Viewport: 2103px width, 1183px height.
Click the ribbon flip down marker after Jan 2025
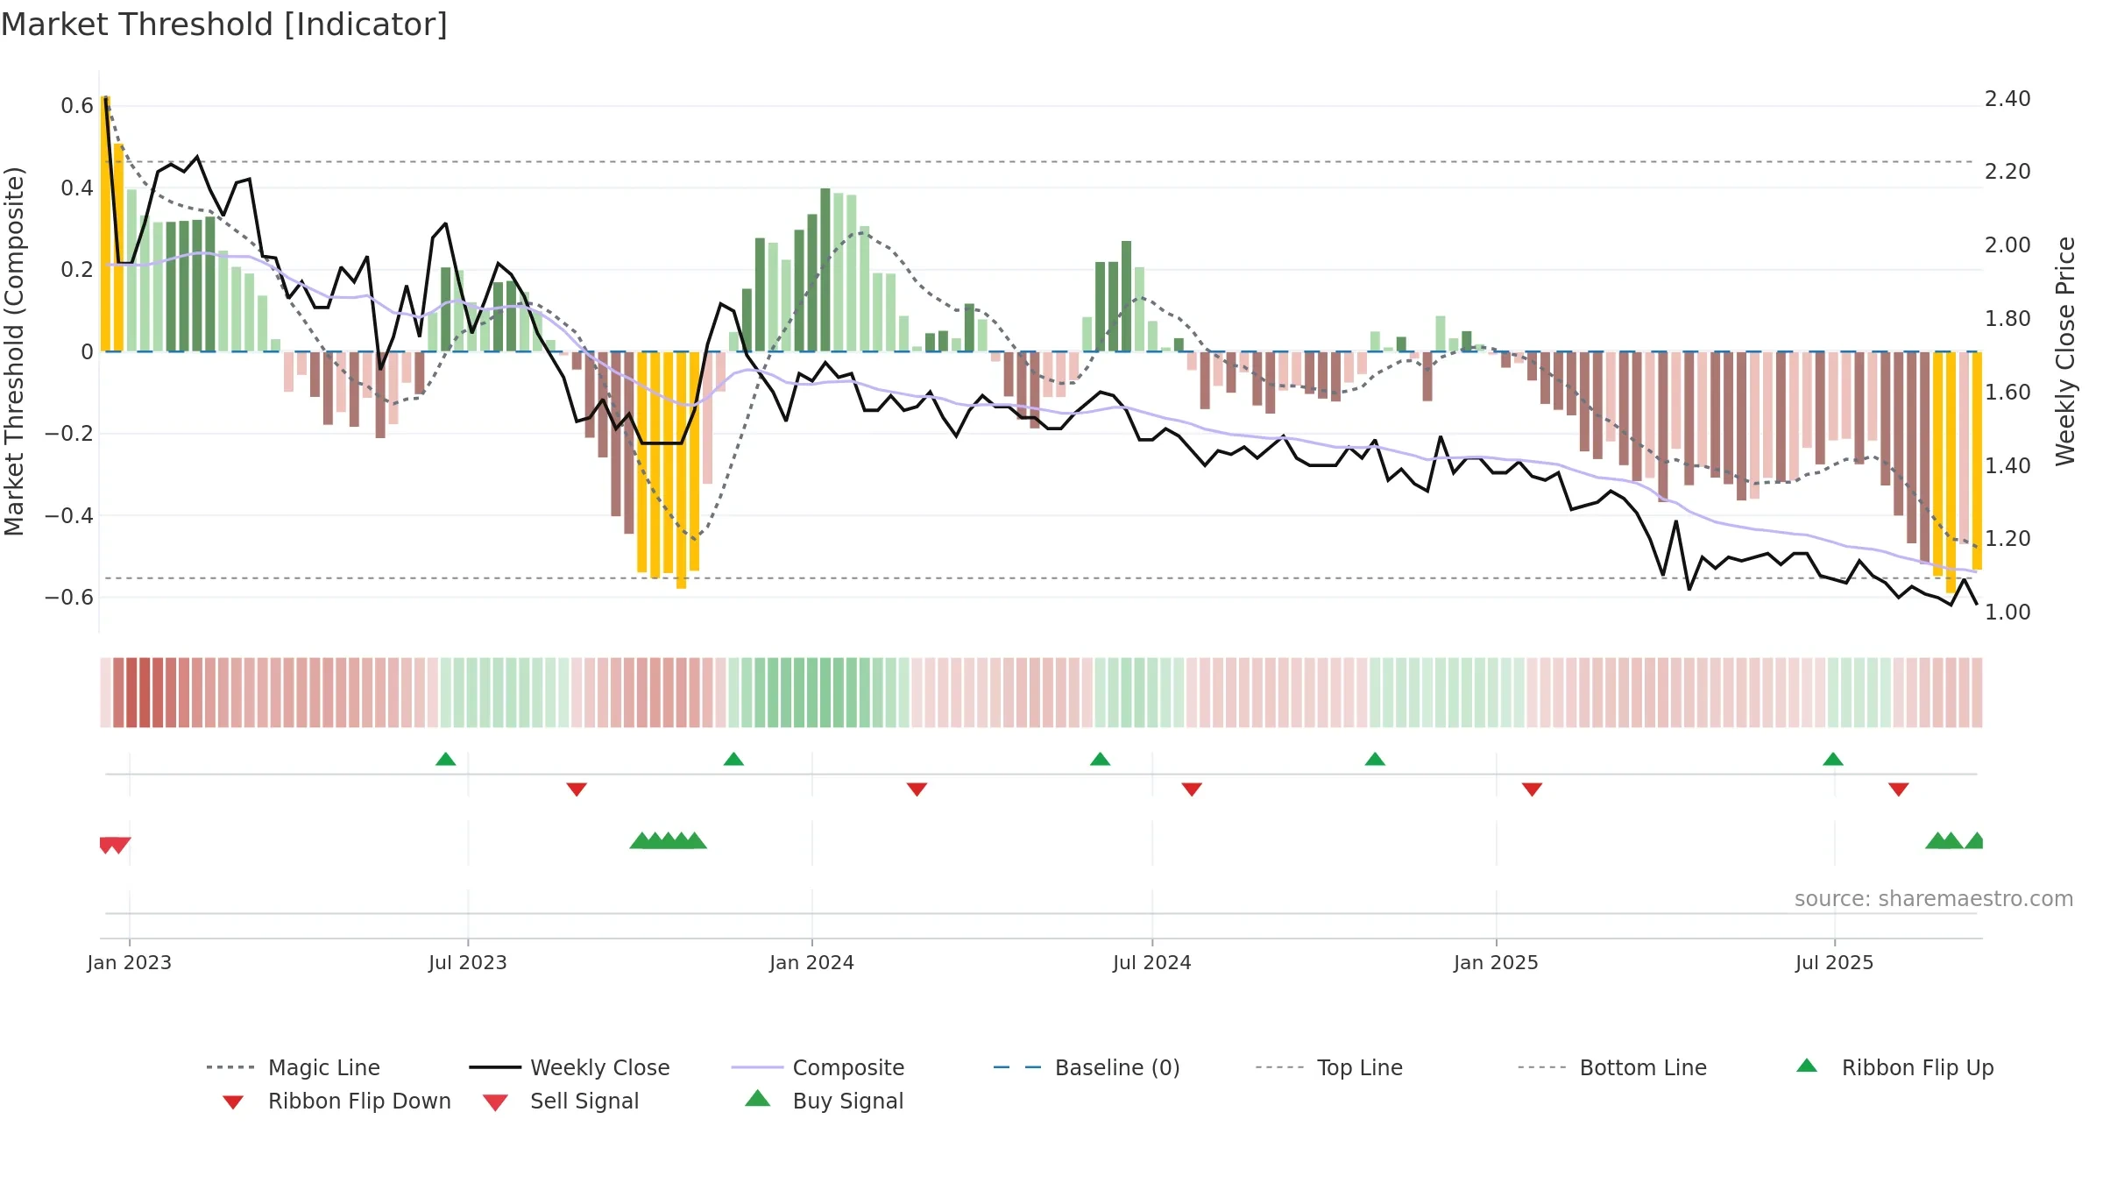(1532, 790)
